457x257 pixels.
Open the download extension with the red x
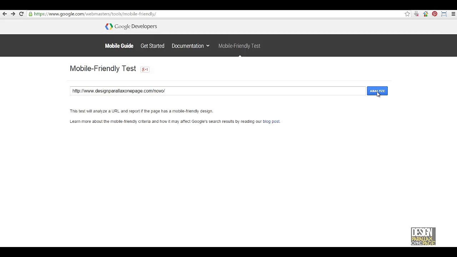coord(416,14)
